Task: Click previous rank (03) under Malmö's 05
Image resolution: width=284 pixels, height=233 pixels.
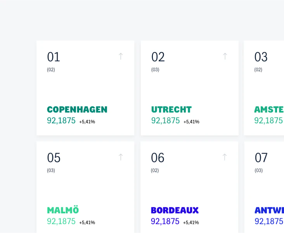Action: click(51, 171)
